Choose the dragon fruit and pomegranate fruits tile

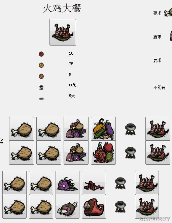pos(103,152)
